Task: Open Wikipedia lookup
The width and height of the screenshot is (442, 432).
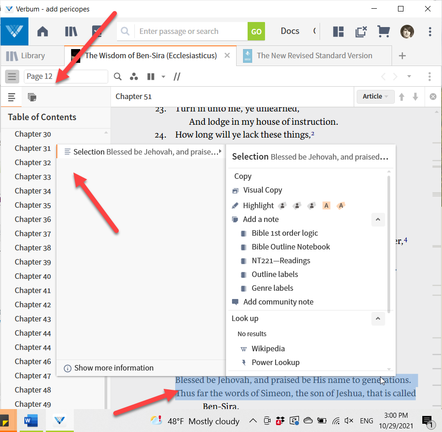Action: (x=268, y=349)
